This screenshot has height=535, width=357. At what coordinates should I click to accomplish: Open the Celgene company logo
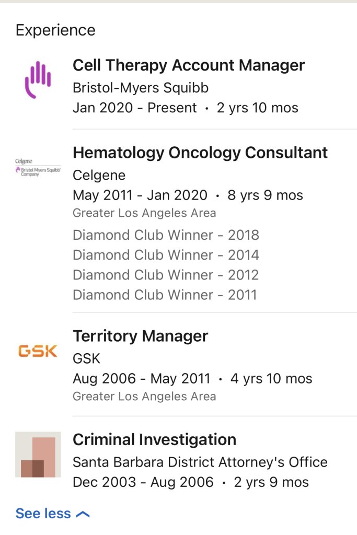pyautogui.click(x=38, y=168)
